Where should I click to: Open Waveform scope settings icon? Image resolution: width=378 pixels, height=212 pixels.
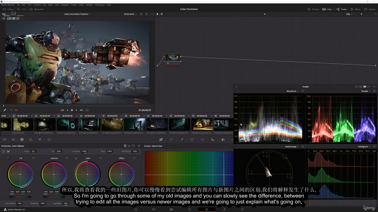pos(302,91)
